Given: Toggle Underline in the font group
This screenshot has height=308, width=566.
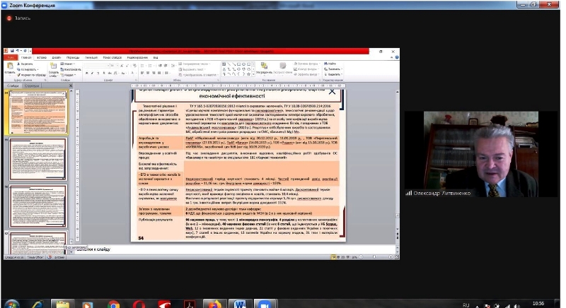Looking at the screenshot, I should pos(98,73).
